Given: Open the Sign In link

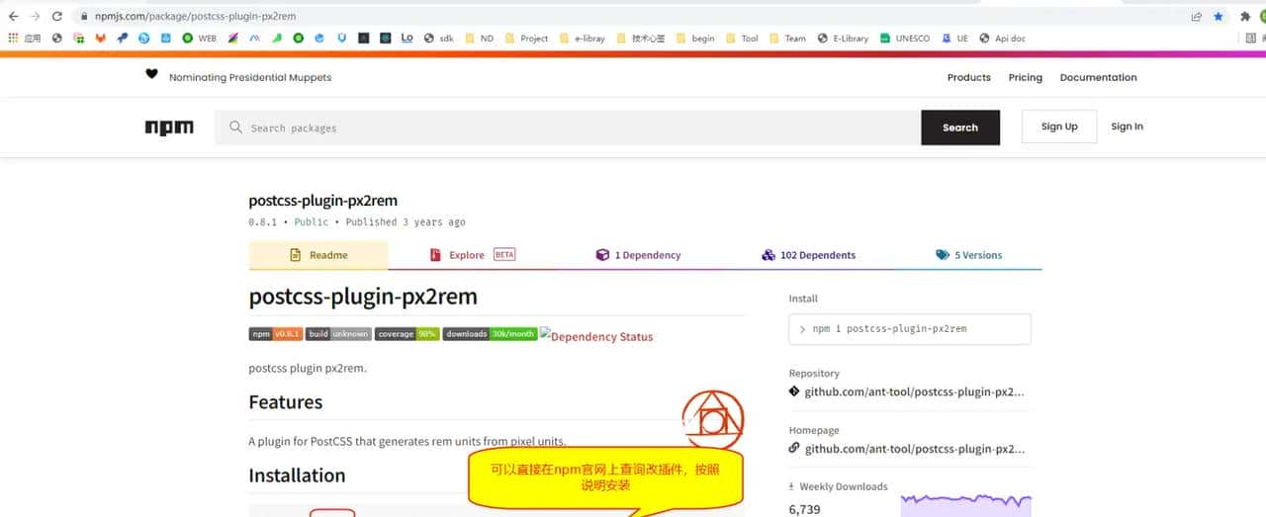Looking at the screenshot, I should 1127,127.
